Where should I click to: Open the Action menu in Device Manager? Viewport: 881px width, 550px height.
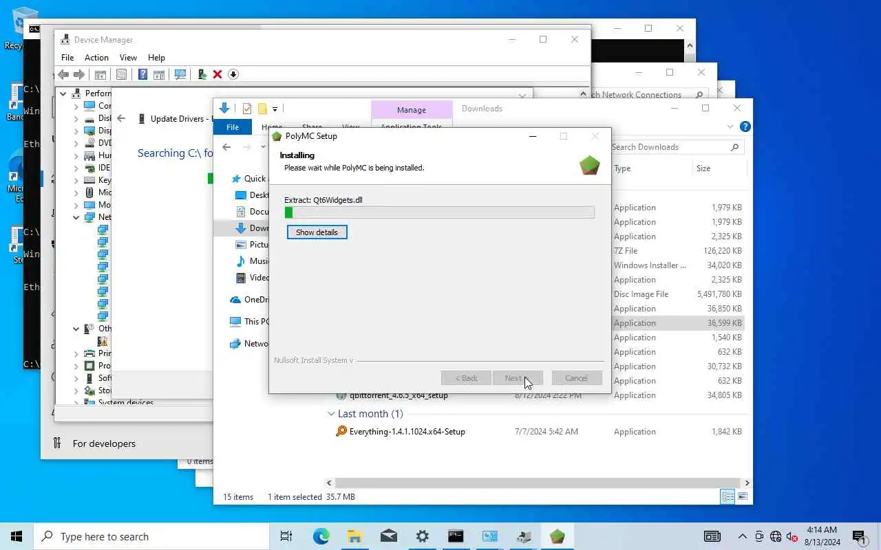click(96, 58)
